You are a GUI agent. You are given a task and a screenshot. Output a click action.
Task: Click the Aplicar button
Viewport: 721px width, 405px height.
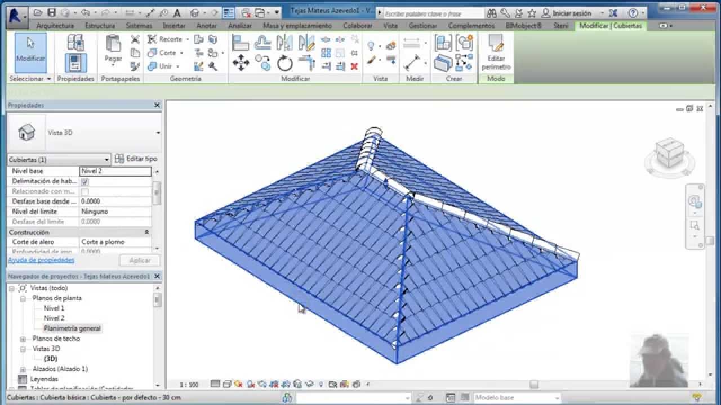(x=140, y=260)
